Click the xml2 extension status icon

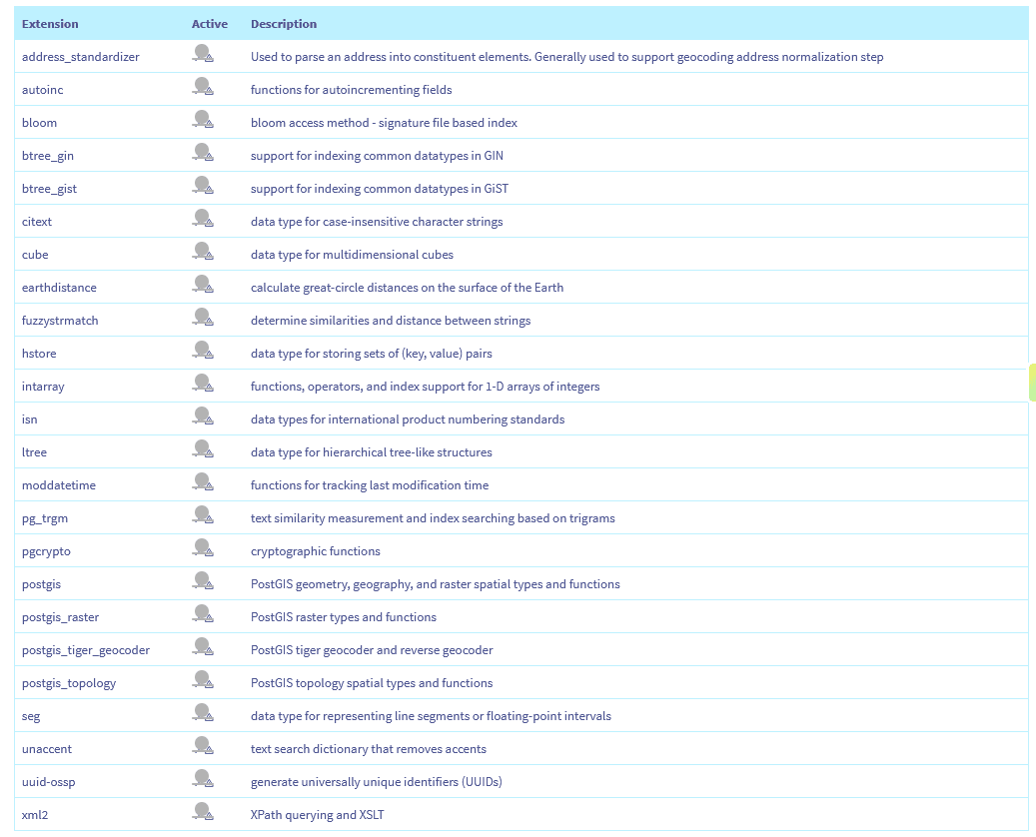pyautogui.click(x=203, y=812)
